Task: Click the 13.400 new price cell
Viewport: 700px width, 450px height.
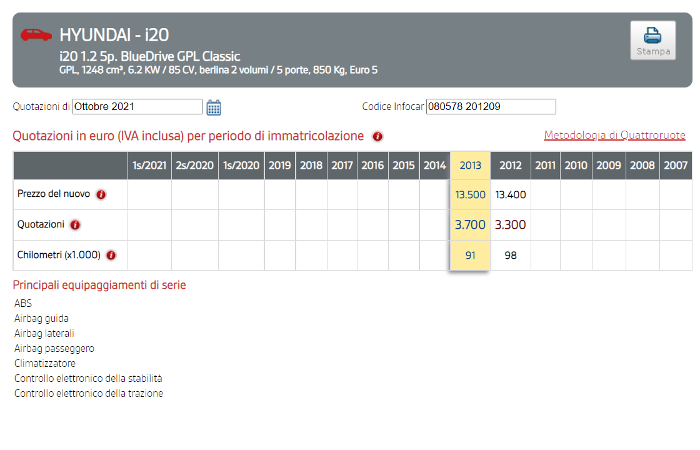Action: [x=511, y=194]
